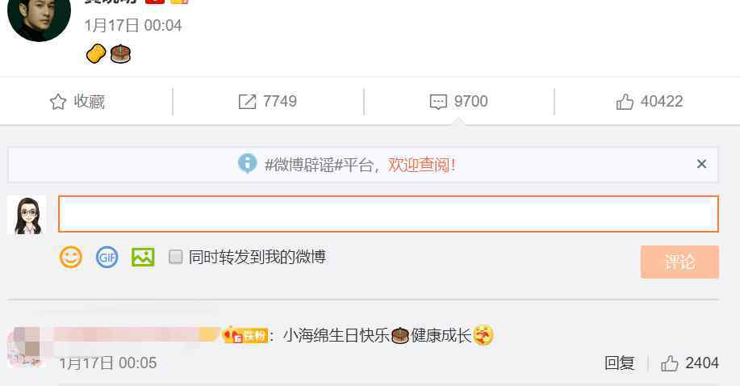This screenshot has height=386, width=740.
Task: Click 回复 on the first comment
Action: pos(619,363)
